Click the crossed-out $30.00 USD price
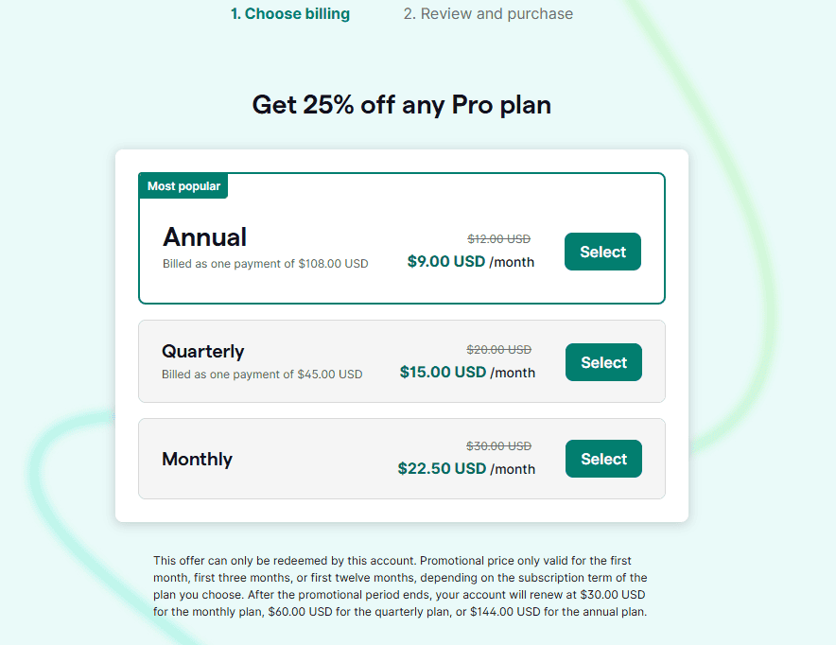 point(498,445)
